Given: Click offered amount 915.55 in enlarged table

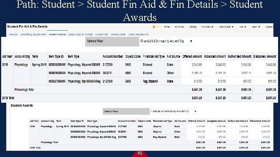Looking at the screenshot, I should 198,81.
